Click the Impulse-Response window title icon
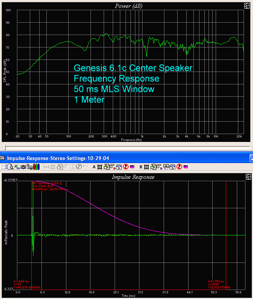This screenshot has height=299, width=253. [x=2, y=158]
